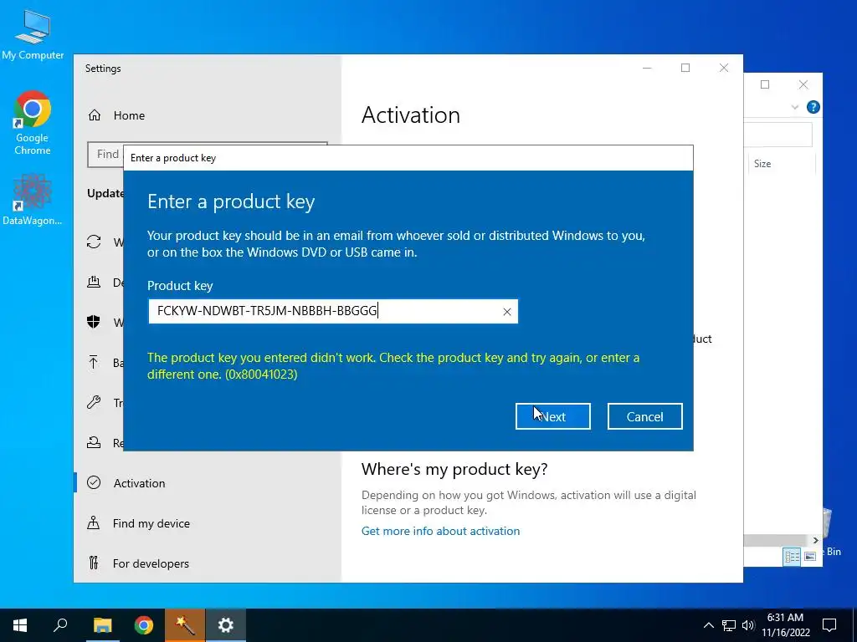Screen dimensions: 857x642
Task: Open the DataWagon desktop shortcut
Action: point(33,200)
